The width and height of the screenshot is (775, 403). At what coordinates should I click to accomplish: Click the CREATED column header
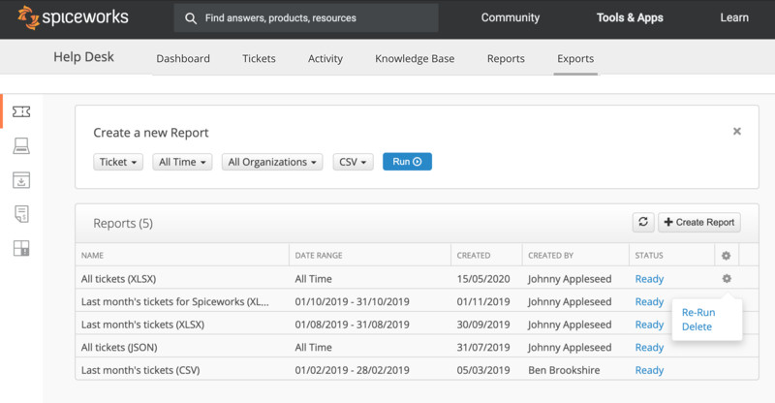click(x=474, y=256)
